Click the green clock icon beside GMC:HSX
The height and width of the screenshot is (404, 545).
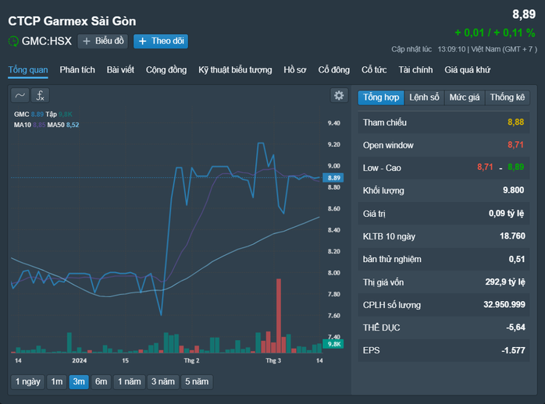click(13, 41)
